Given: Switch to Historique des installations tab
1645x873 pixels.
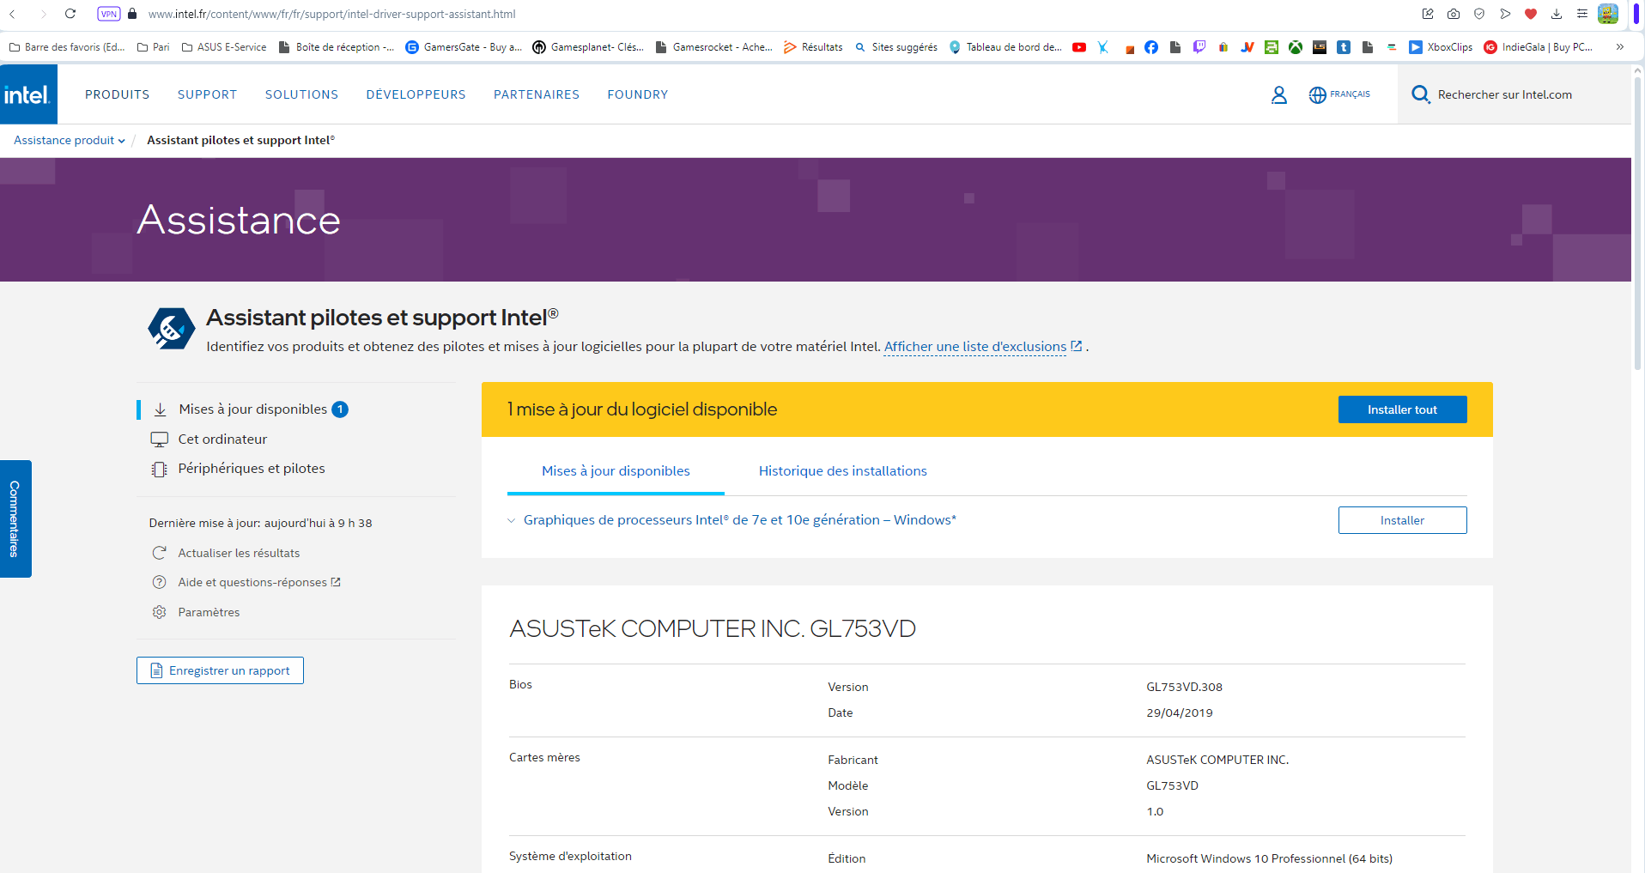Looking at the screenshot, I should coord(843,471).
